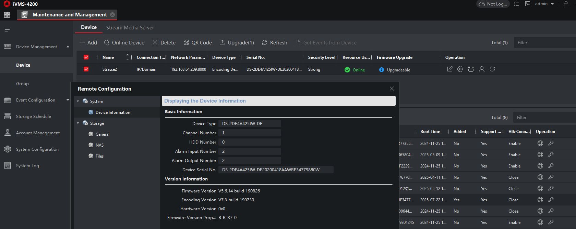Screen dimensions: 576x229
Task: Click the online user icon for Strasse2
Action: pos(482,69)
